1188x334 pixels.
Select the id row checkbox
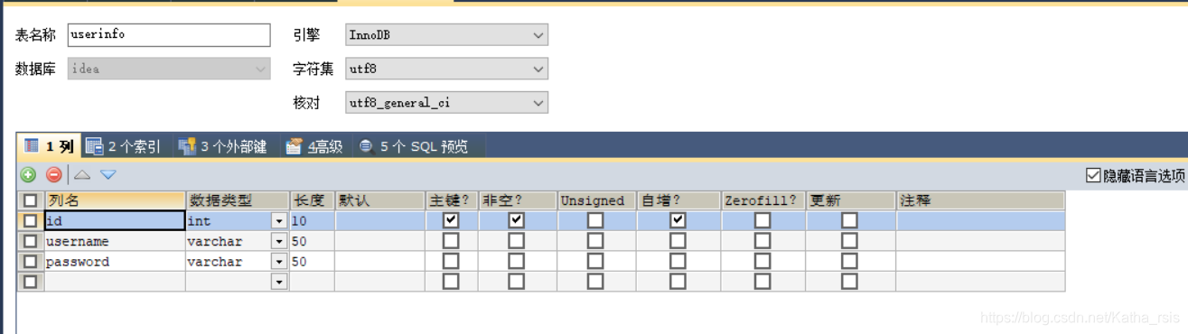(30, 220)
